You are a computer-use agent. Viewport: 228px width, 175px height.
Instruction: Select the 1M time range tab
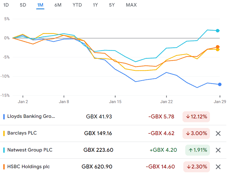pyautogui.click(x=40, y=5)
